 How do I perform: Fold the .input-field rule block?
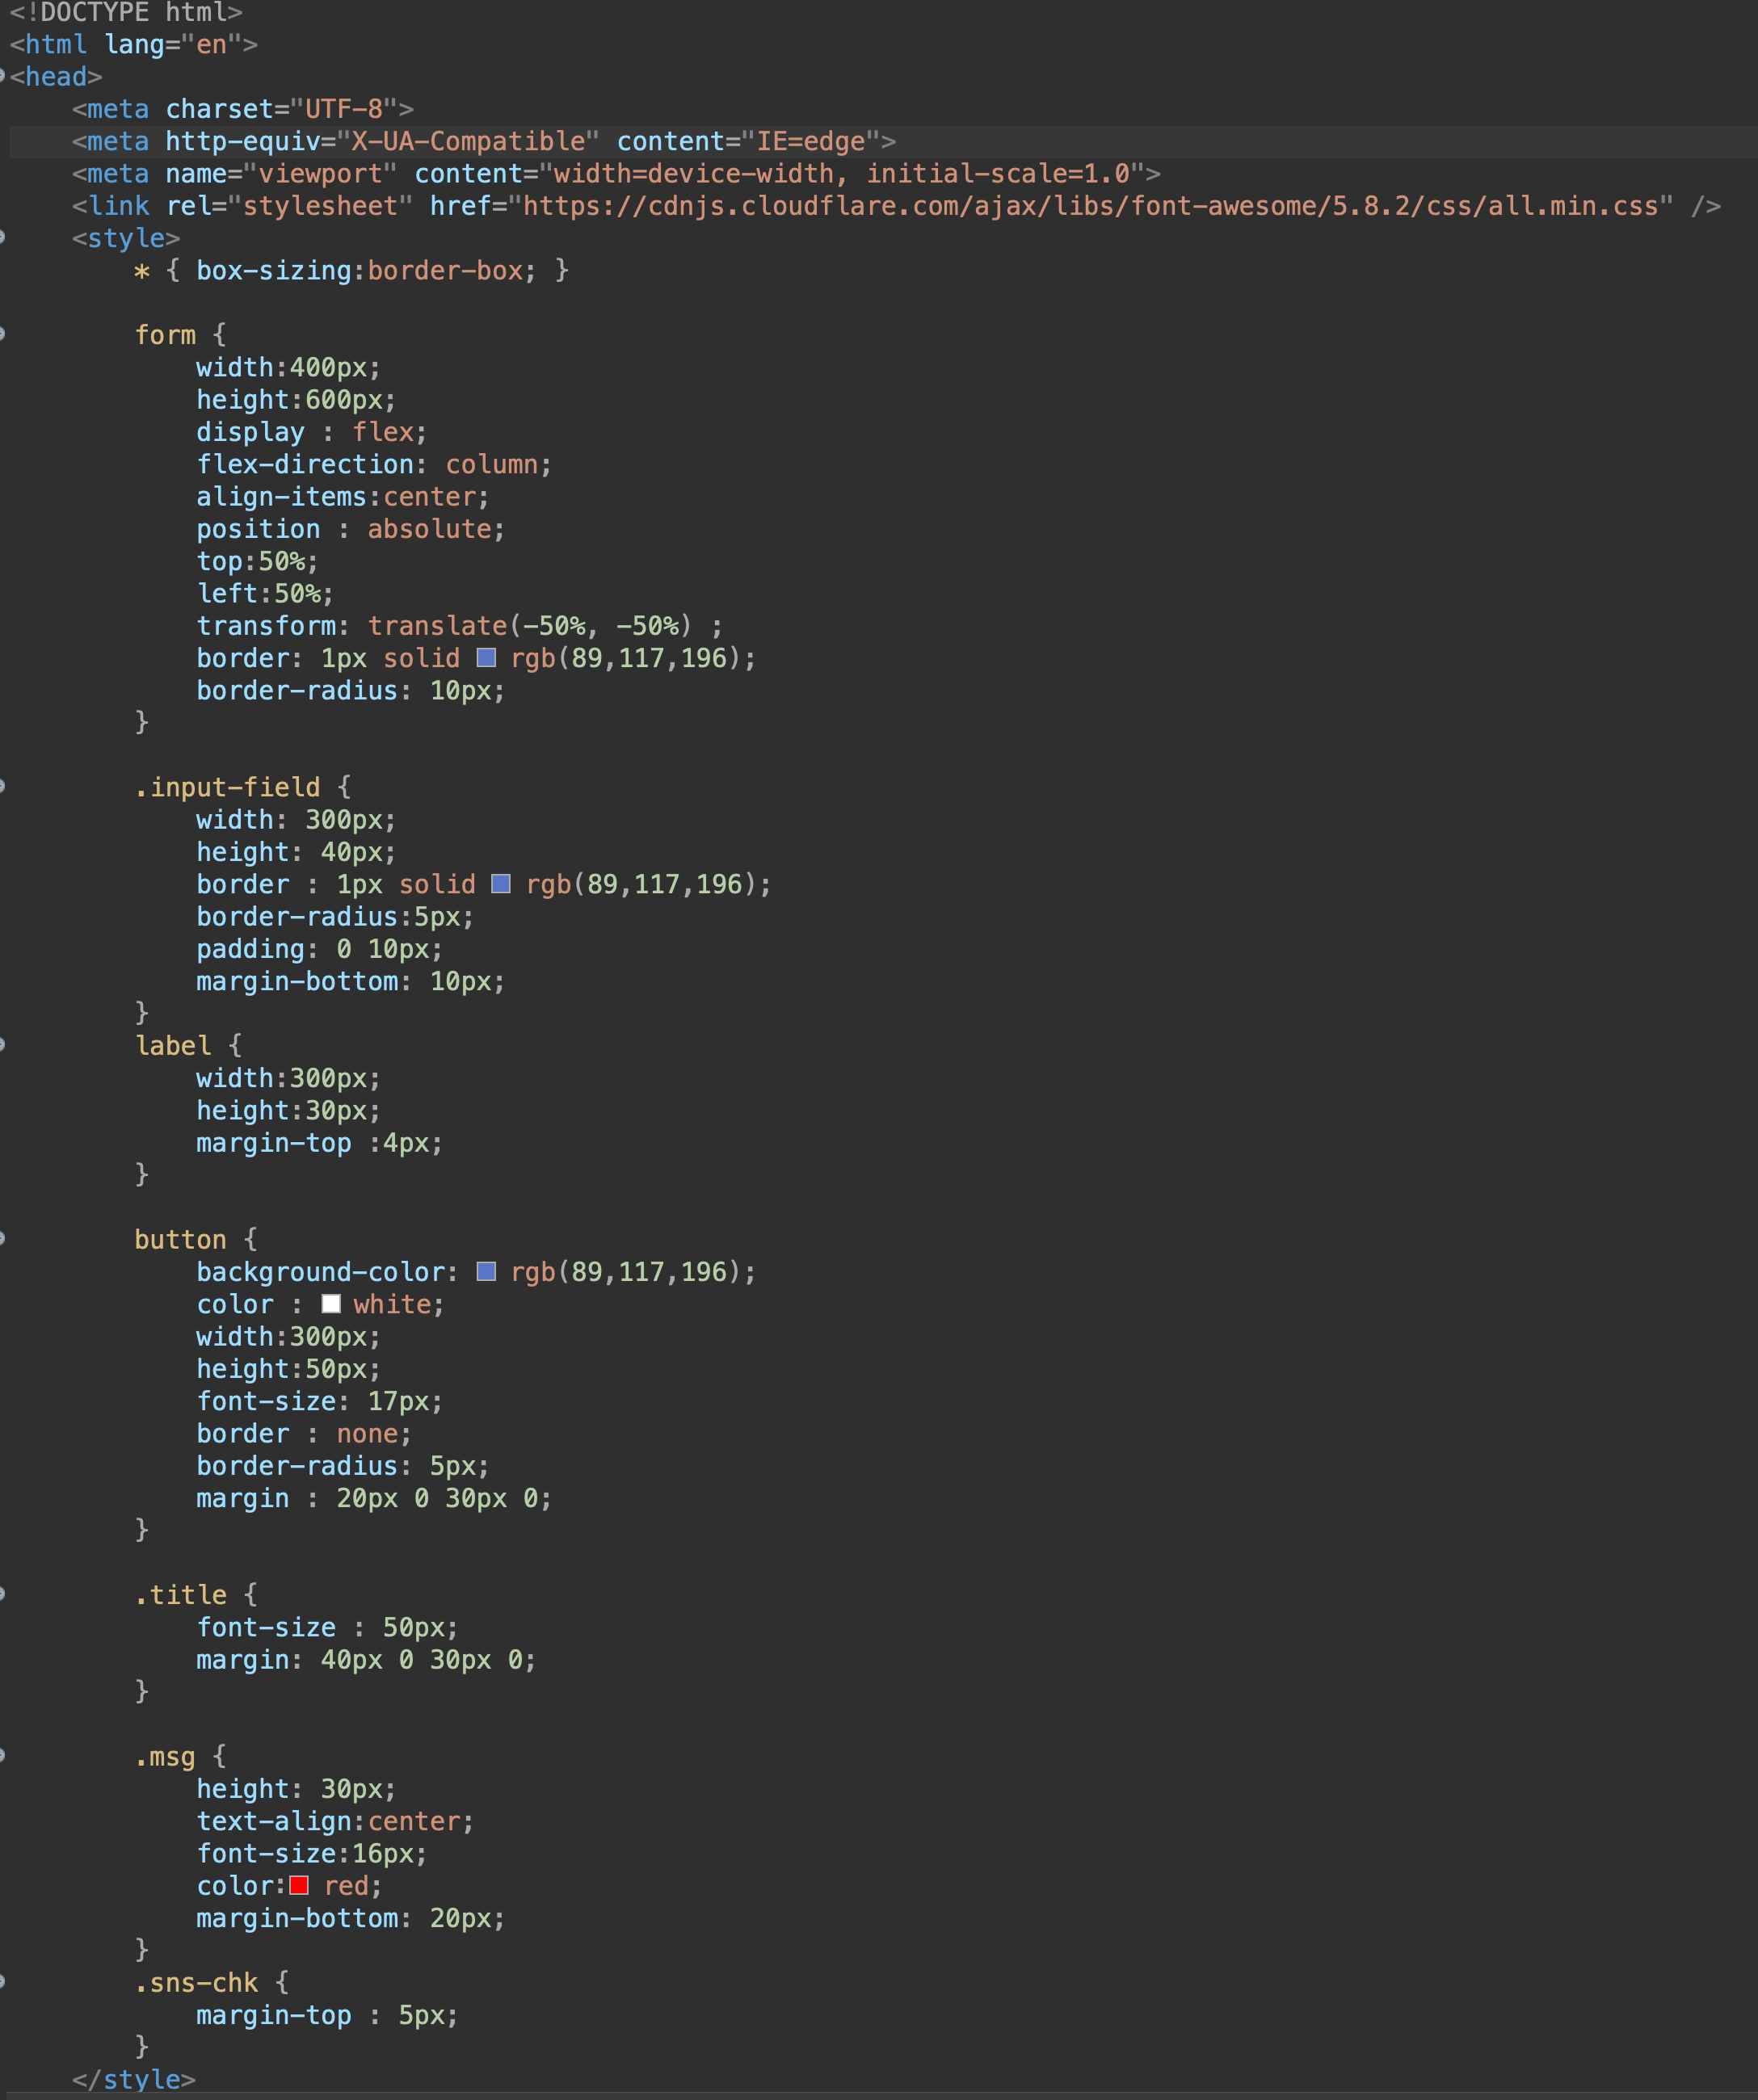[x=3, y=787]
